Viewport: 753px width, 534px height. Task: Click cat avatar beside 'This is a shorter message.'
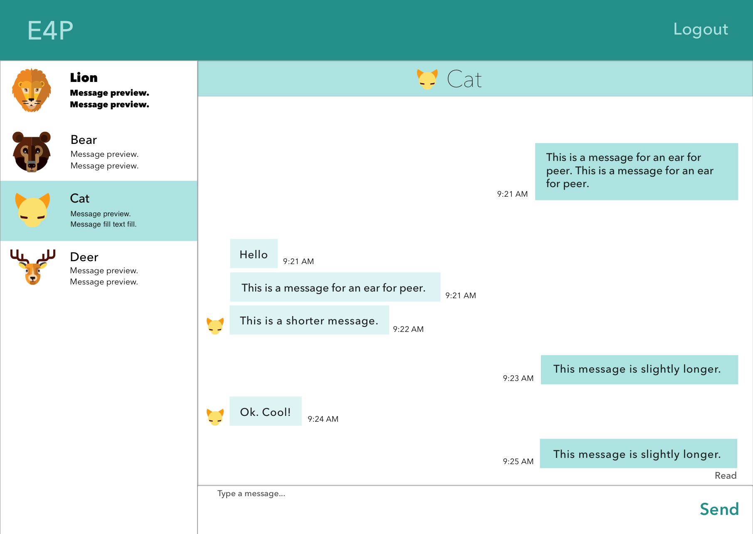(215, 326)
